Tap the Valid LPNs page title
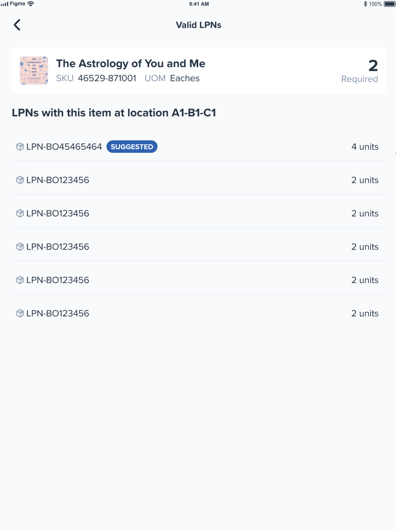This screenshot has height=530, width=396. click(x=199, y=25)
